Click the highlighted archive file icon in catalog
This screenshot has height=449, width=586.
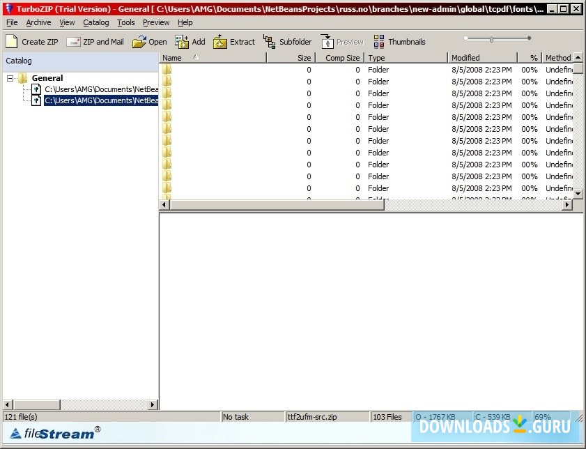click(36, 100)
